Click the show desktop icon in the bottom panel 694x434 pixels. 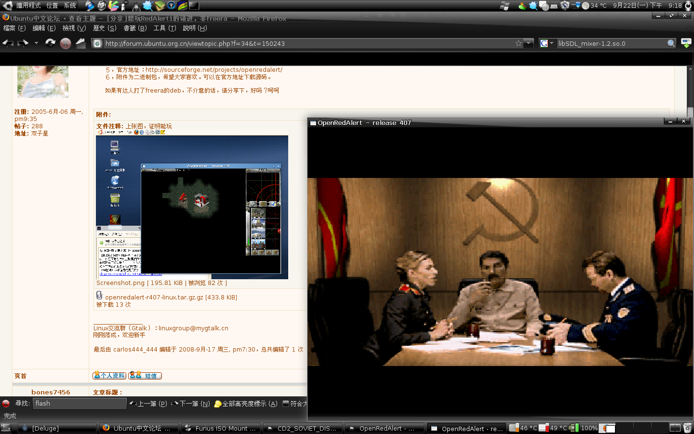click(x=6, y=428)
